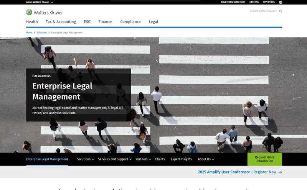Expand the About Us dropdown menu
307x190 pixels.
[x=206, y=159]
